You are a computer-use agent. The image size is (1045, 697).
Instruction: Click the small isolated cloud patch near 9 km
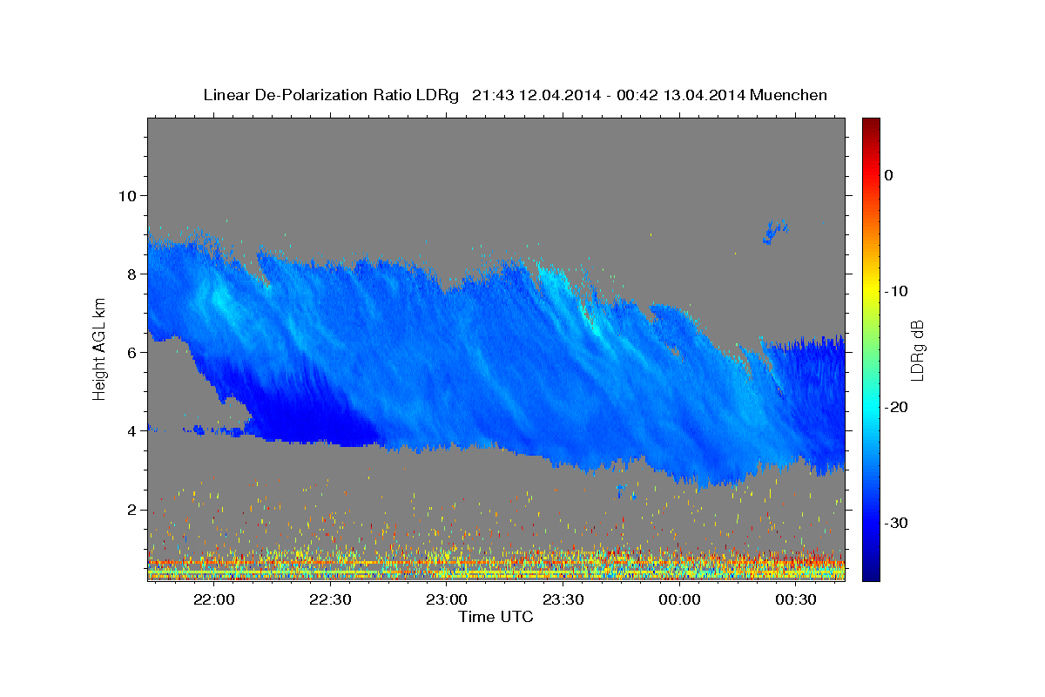click(775, 231)
